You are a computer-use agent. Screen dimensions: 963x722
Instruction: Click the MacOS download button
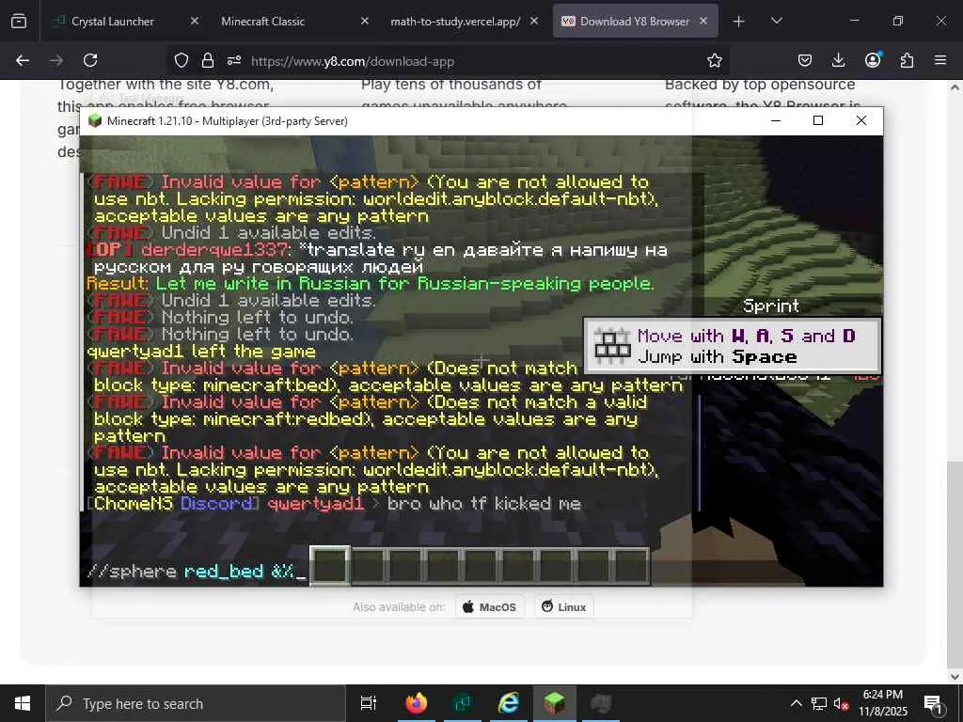pos(489,607)
